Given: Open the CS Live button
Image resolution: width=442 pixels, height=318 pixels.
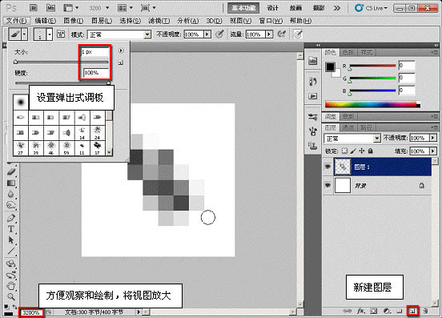Looking at the screenshot, I should pos(371,8).
